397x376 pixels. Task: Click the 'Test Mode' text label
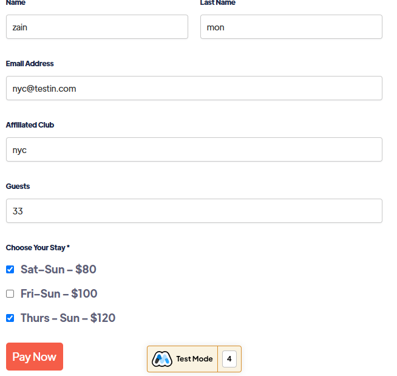194,359
